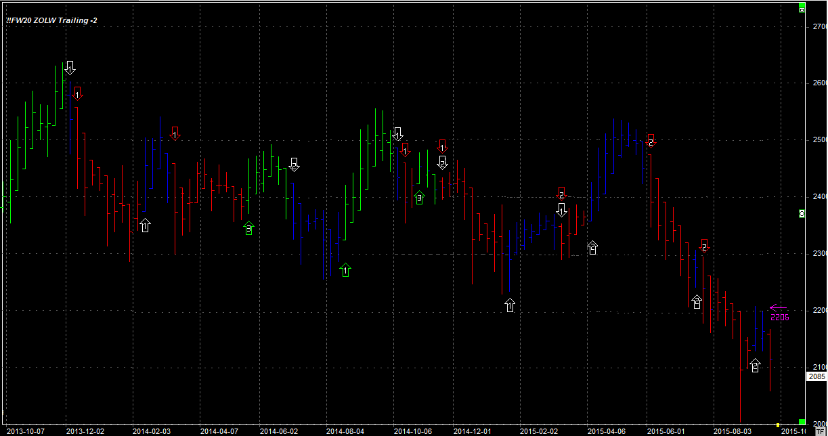This screenshot has width=828, height=436.
Task: Click the chart title FW20 ZOLW Trailing -2
Action: pyautogui.click(x=51, y=21)
